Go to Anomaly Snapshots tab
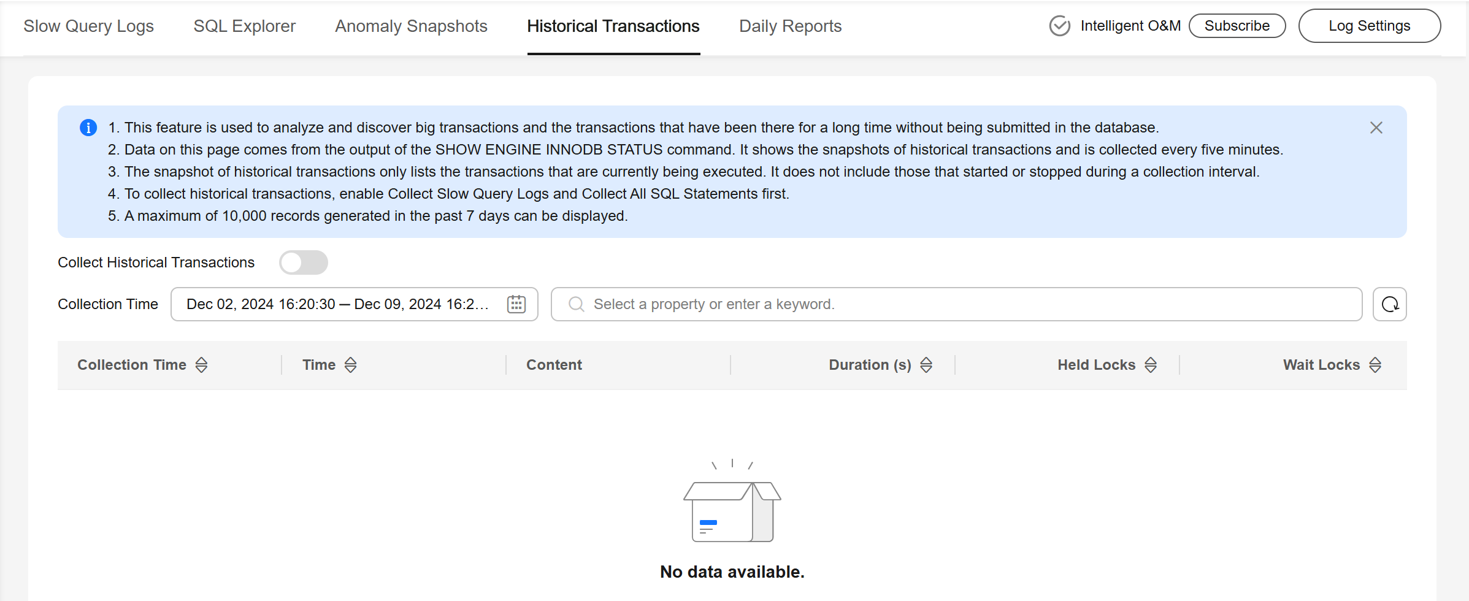1469x601 pixels. [x=411, y=26]
